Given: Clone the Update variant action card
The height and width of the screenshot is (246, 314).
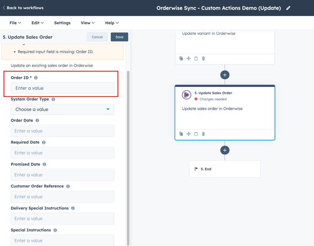Looking at the screenshot, I should pos(181,59).
